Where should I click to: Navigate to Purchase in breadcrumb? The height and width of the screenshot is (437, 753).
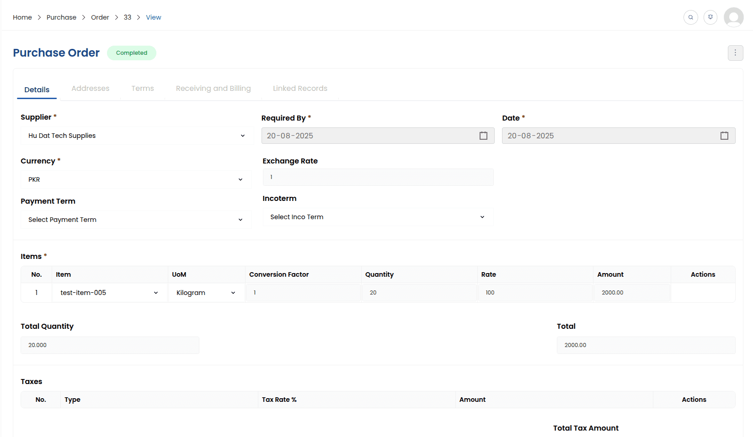tap(61, 17)
